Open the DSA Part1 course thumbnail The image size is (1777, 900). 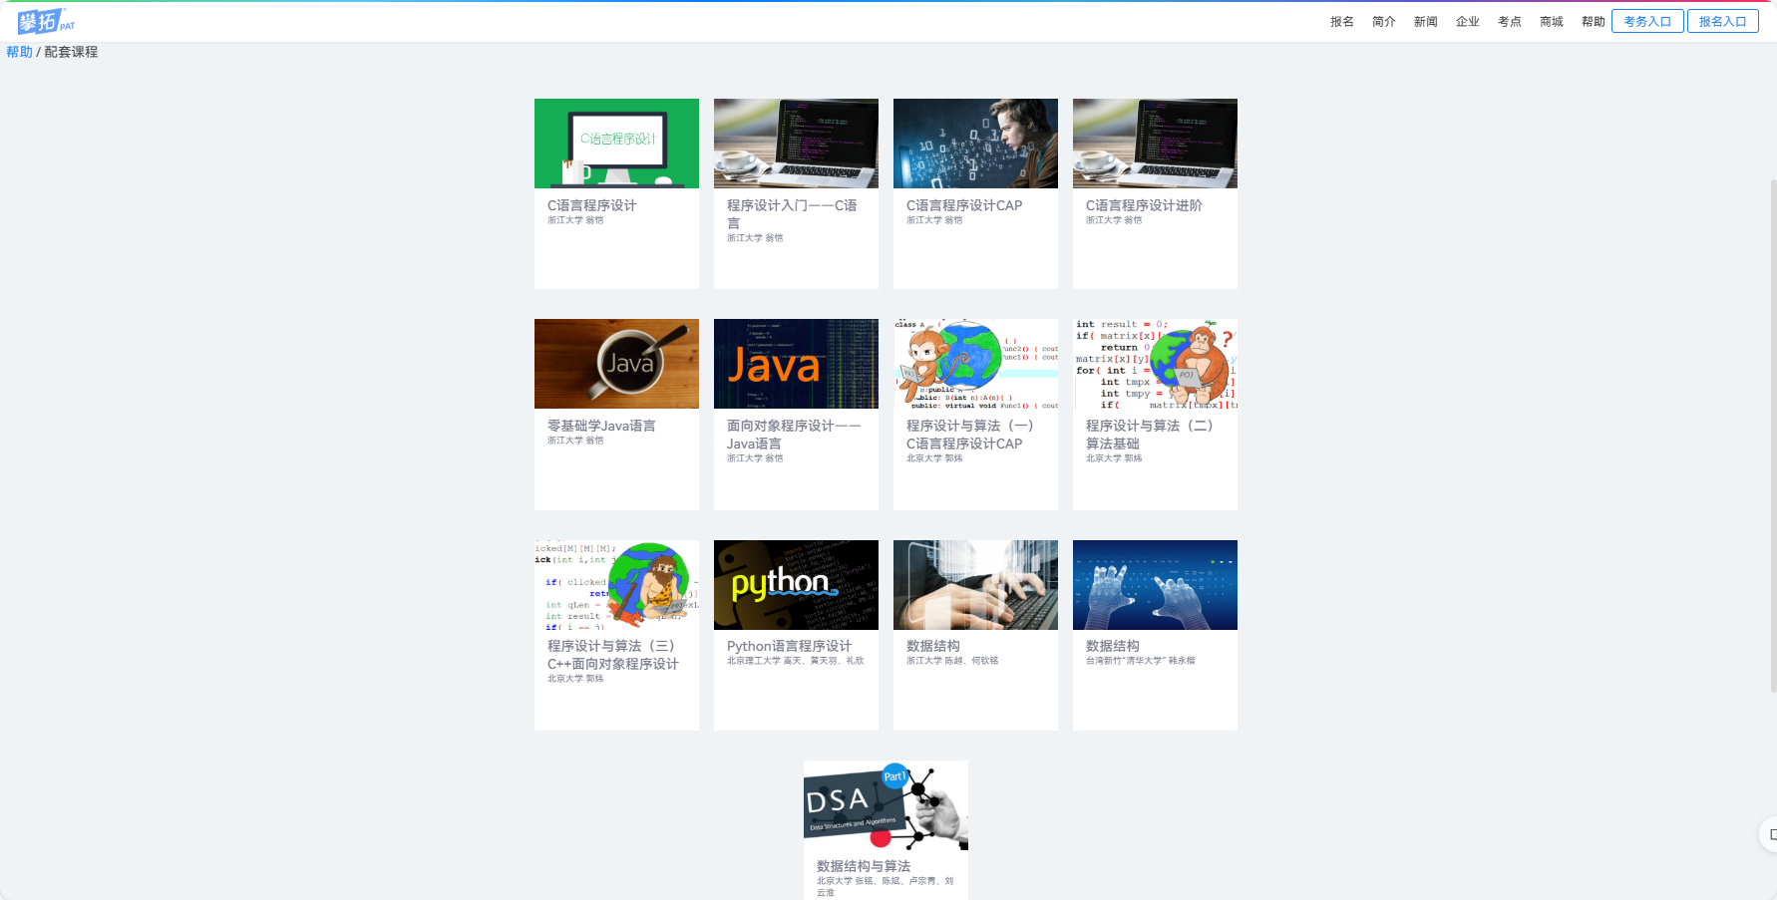pyautogui.click(x=886, y=805)
